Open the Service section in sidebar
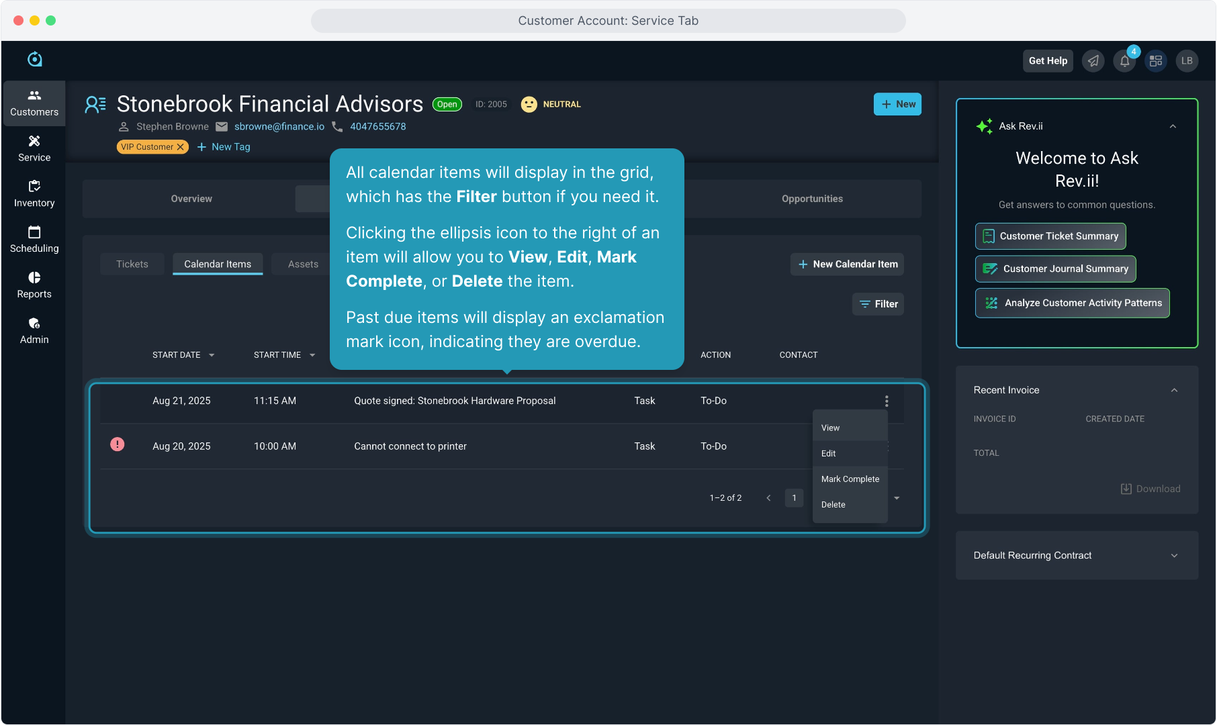The height and width of the screenshot is (725, 1217). pos(34,148)
